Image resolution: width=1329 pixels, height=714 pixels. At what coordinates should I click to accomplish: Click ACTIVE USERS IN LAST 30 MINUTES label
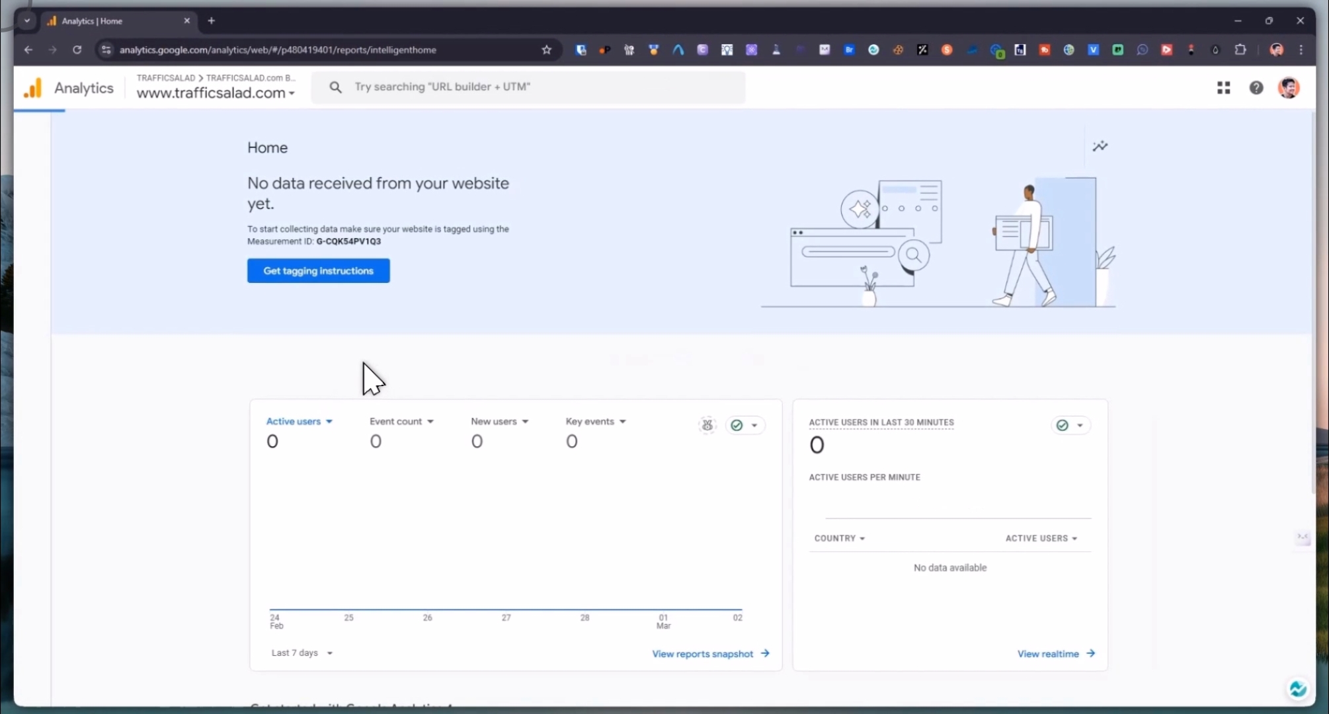(881, 422)
